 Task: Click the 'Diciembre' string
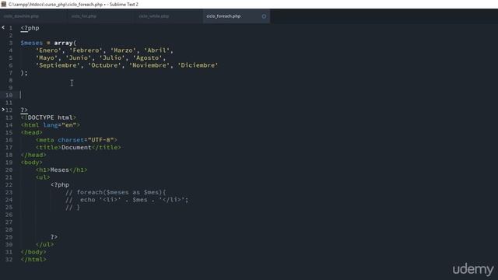[x=198, y=65]
